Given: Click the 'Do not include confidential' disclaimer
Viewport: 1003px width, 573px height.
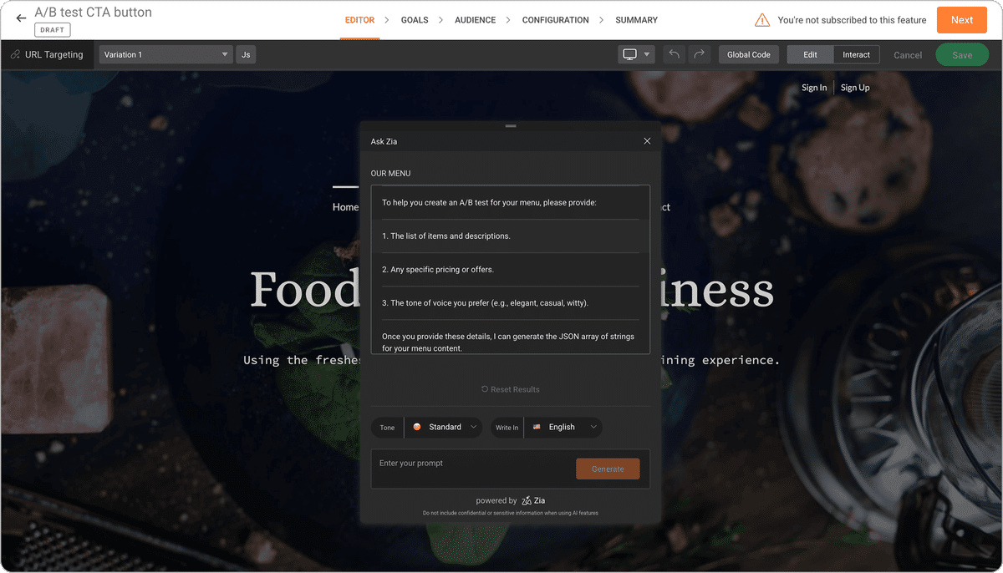Looking at the screenshot, I should 511,513.
